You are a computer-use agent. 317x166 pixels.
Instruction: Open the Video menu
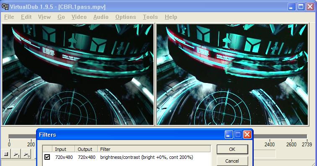(79, 17)
